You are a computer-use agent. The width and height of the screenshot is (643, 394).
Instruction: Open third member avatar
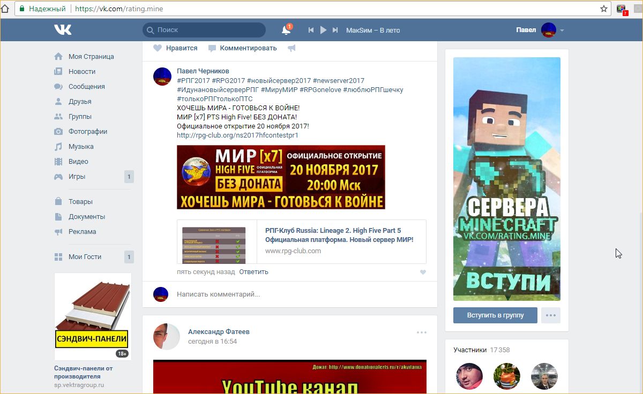coord(544,376)
